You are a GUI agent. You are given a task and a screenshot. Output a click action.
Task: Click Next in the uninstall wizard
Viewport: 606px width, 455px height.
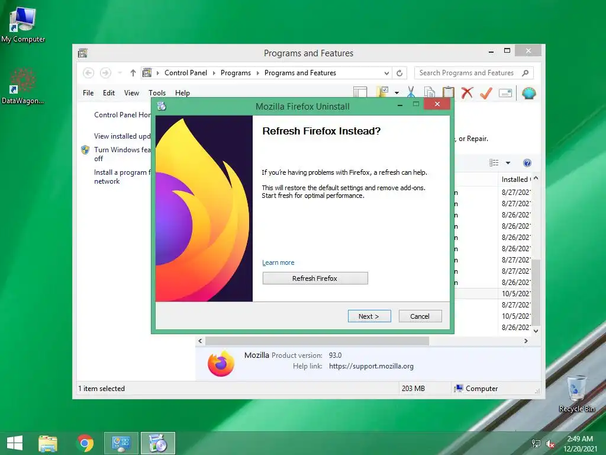tap(369, 316)
